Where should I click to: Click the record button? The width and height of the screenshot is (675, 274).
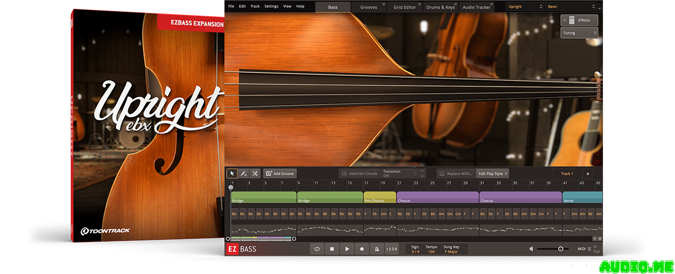[x=362, y=249]
